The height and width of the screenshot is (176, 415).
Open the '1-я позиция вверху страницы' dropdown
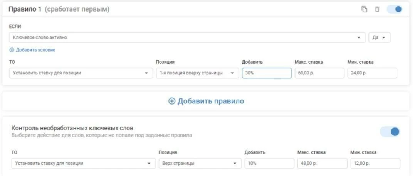point(197,73)
